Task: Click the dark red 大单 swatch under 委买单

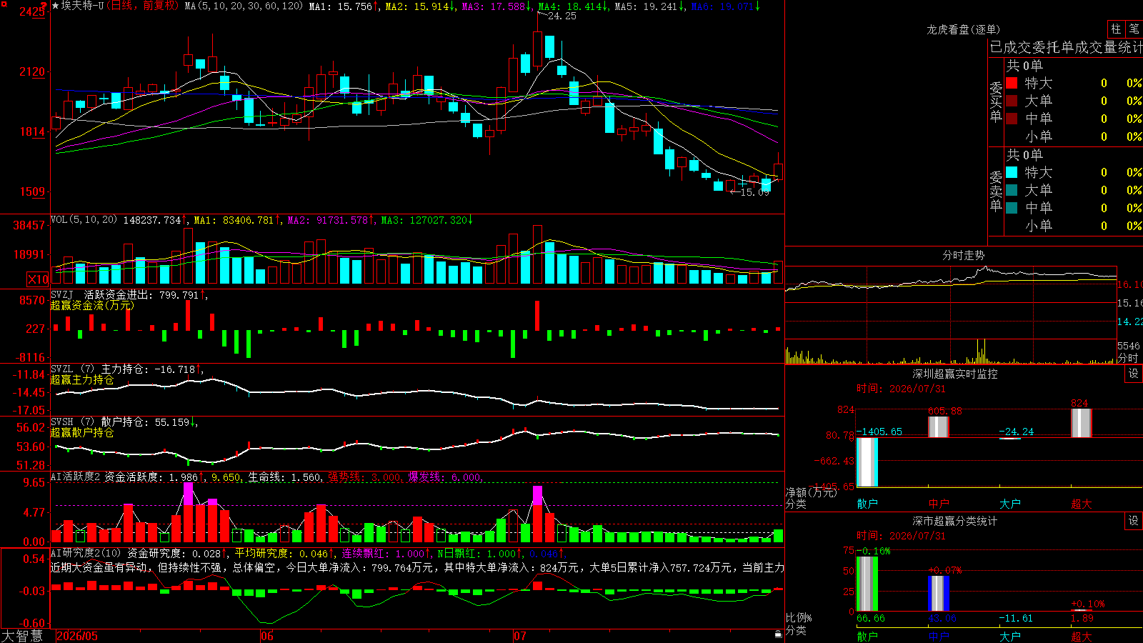Action: click(x=1012, y=101)
